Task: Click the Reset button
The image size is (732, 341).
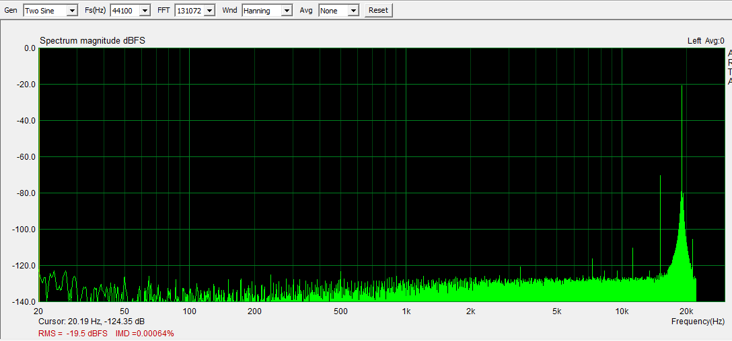Action: pos(379,10)
